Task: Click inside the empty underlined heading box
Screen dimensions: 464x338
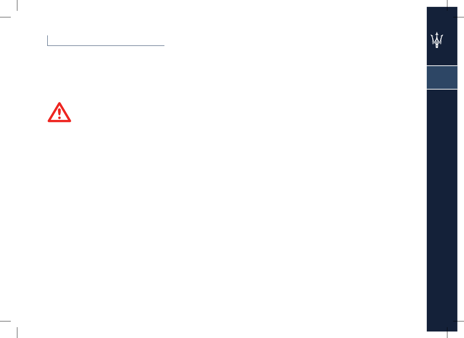Action: coord(106,40)
